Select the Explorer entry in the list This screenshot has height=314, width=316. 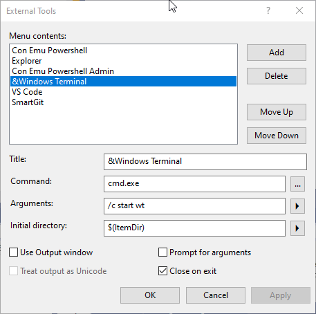pyautogui.click(x=123, y=61)
